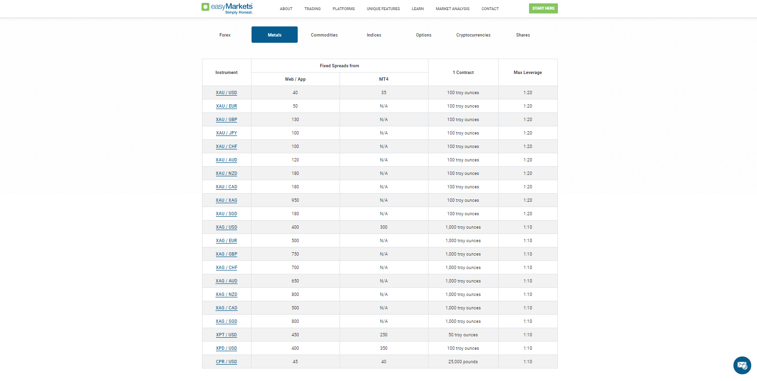Select the Metals tab
The height and width of the screenshot is (381, 757).
click(275, 35)
